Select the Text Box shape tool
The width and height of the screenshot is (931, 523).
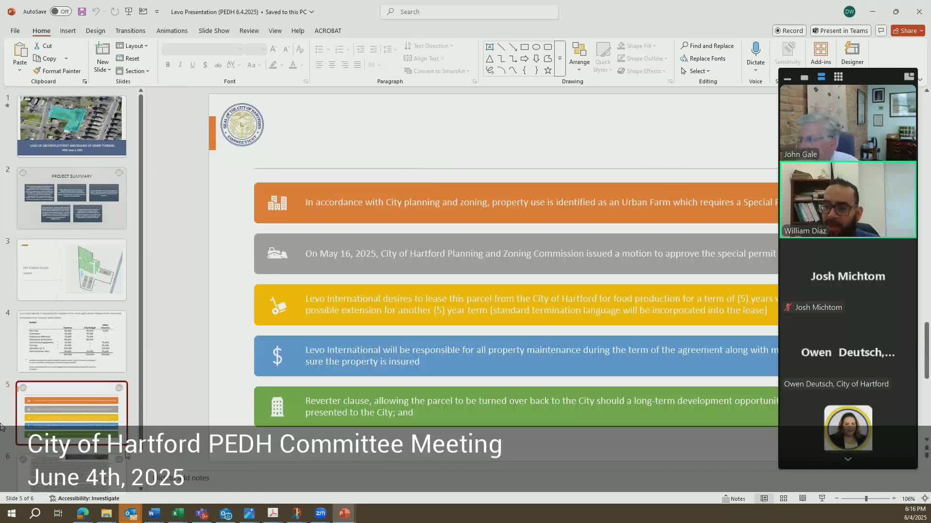tap(490, 47)
